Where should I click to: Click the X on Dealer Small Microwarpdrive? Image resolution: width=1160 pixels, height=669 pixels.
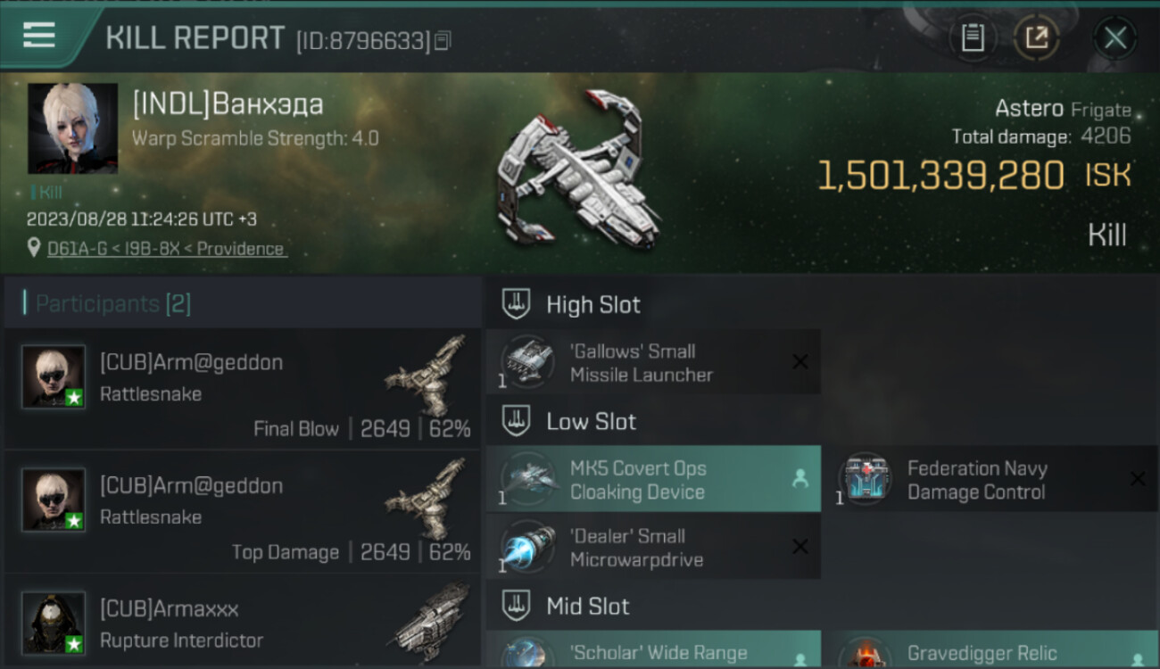pos(800,547)
